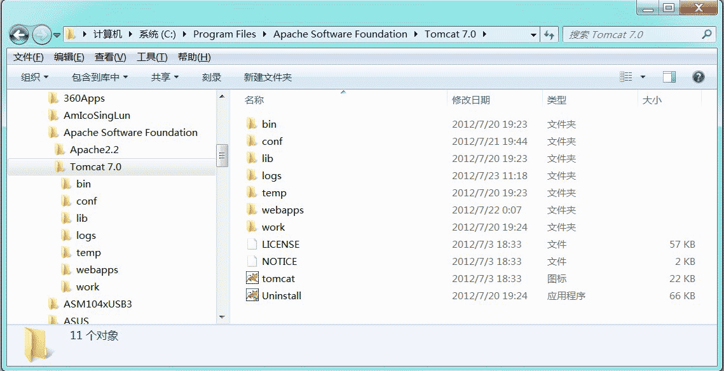Select 360Apps in the folder tree
724x371 pixels.
pos(84,98)
